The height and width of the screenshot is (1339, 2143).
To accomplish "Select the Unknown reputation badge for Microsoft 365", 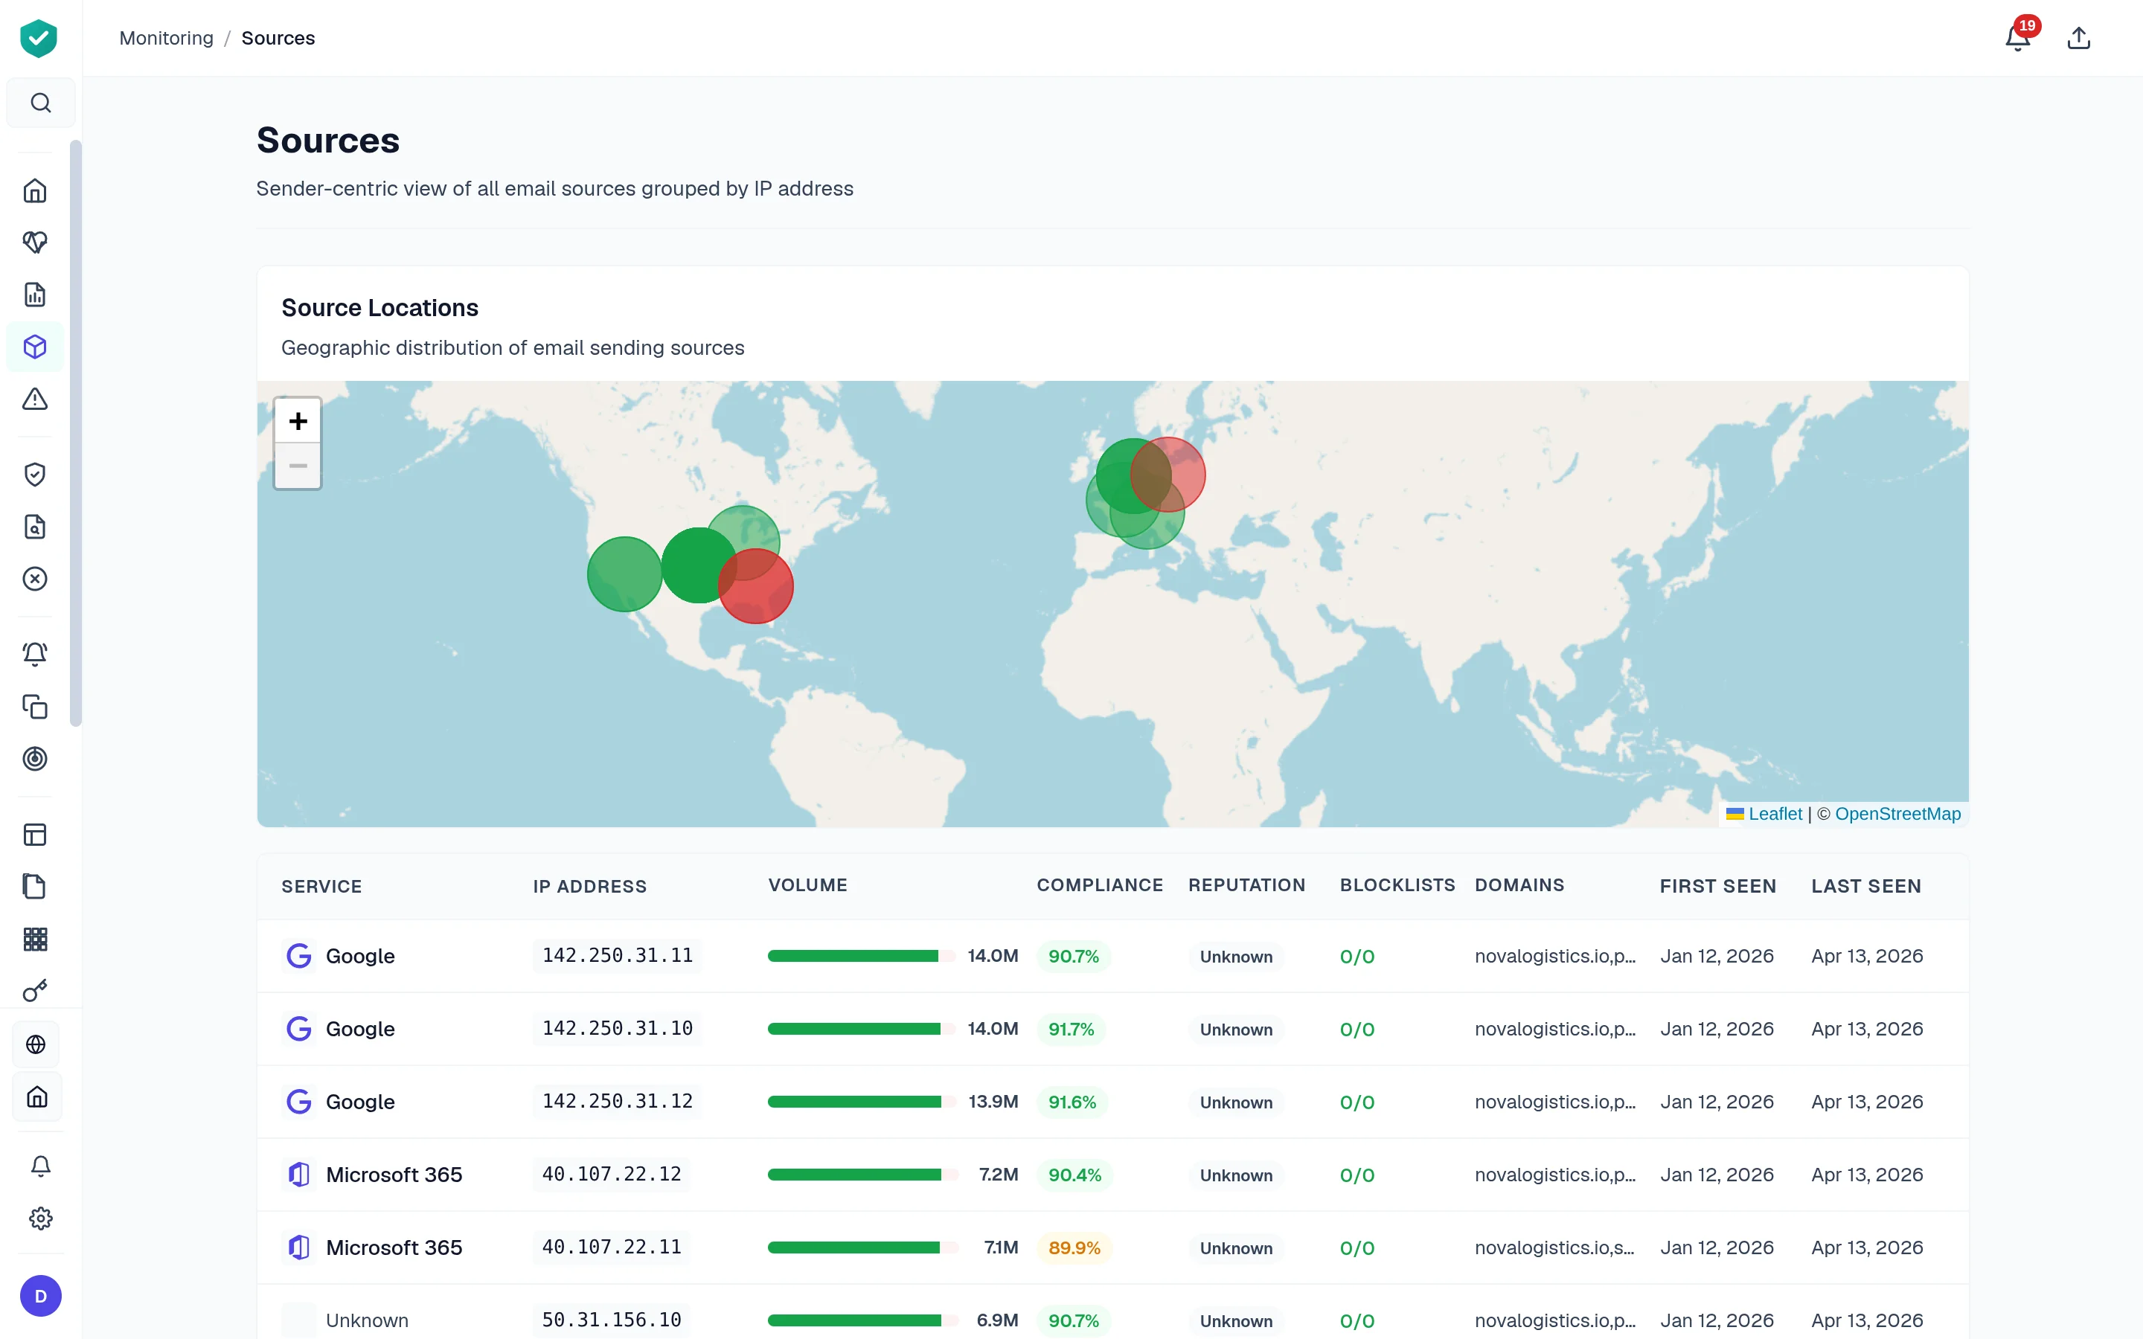I will point(1236,1175).
